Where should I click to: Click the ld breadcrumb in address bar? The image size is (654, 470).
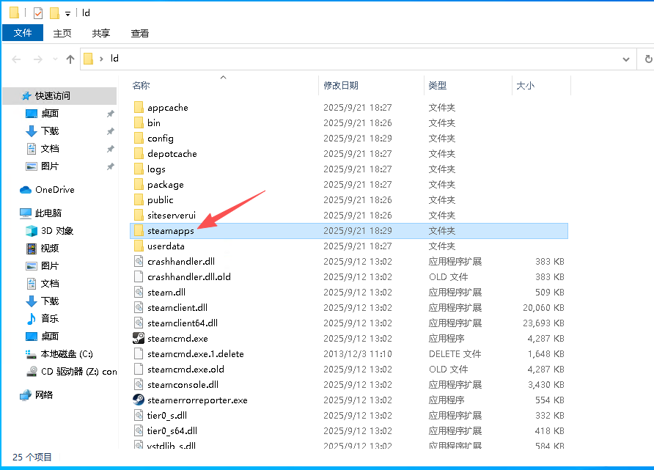point(114,59)
